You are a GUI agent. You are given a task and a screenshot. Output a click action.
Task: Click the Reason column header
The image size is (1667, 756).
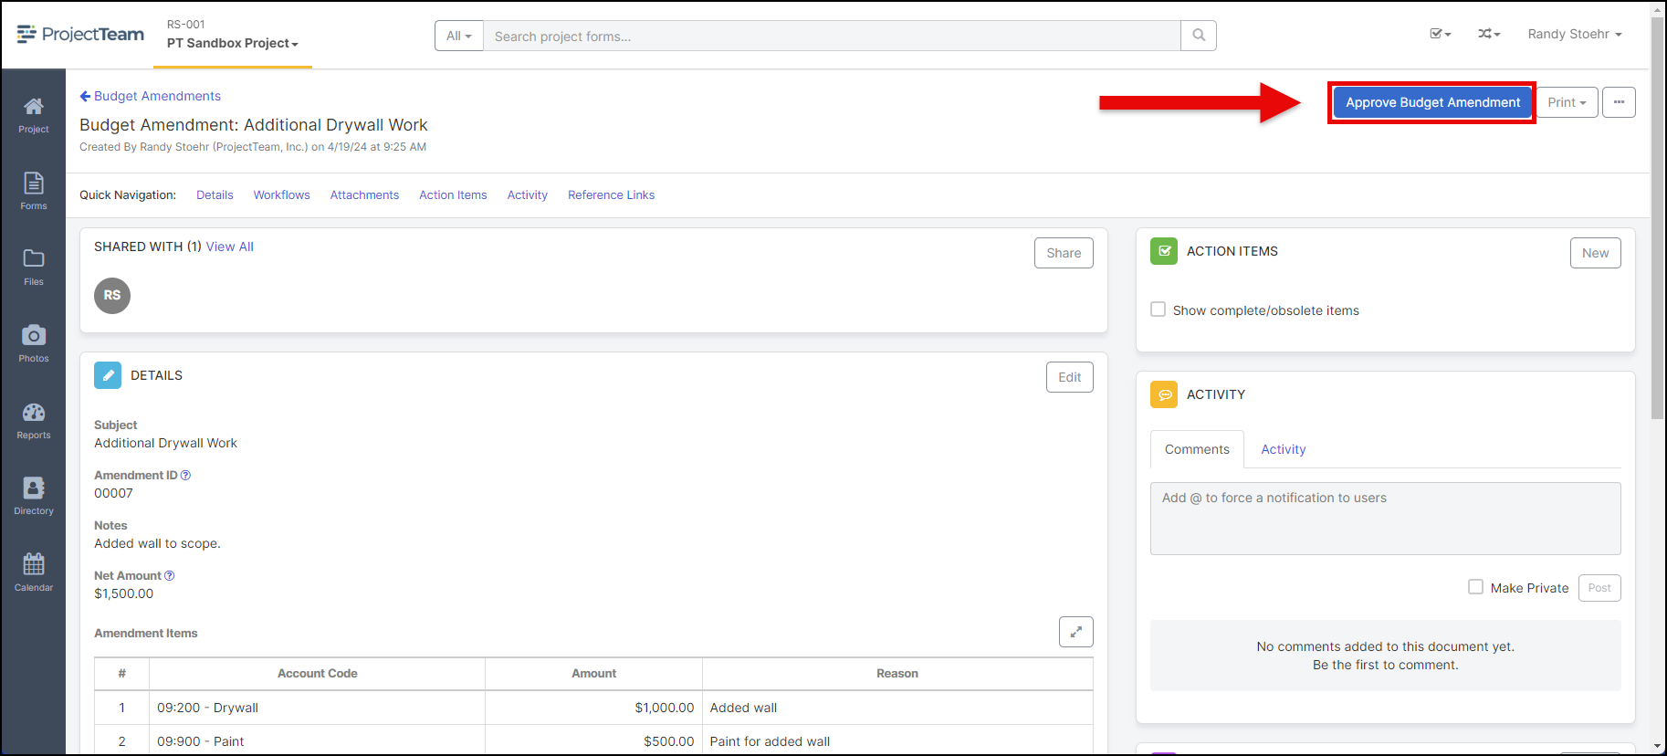(x=897, y=673)
